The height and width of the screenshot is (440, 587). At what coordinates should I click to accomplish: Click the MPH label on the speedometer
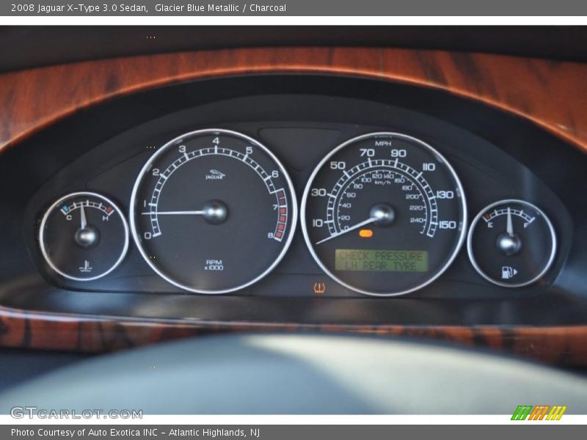pyautogui.click(x=383, y=144)
